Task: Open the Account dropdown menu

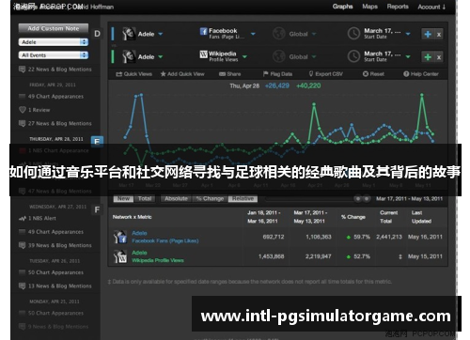Action: click(x=431, y=7)
